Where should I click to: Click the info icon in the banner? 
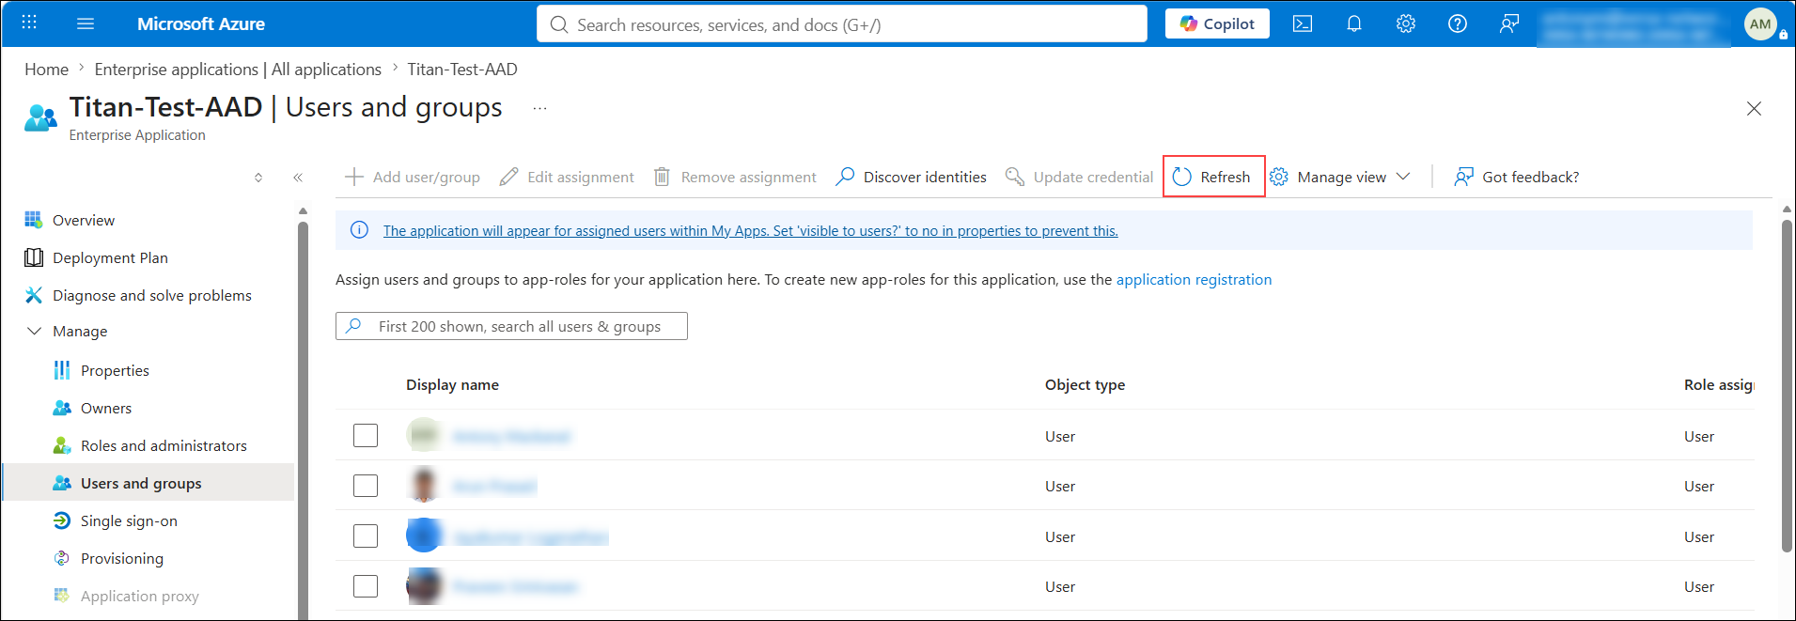tap(359, 230)
